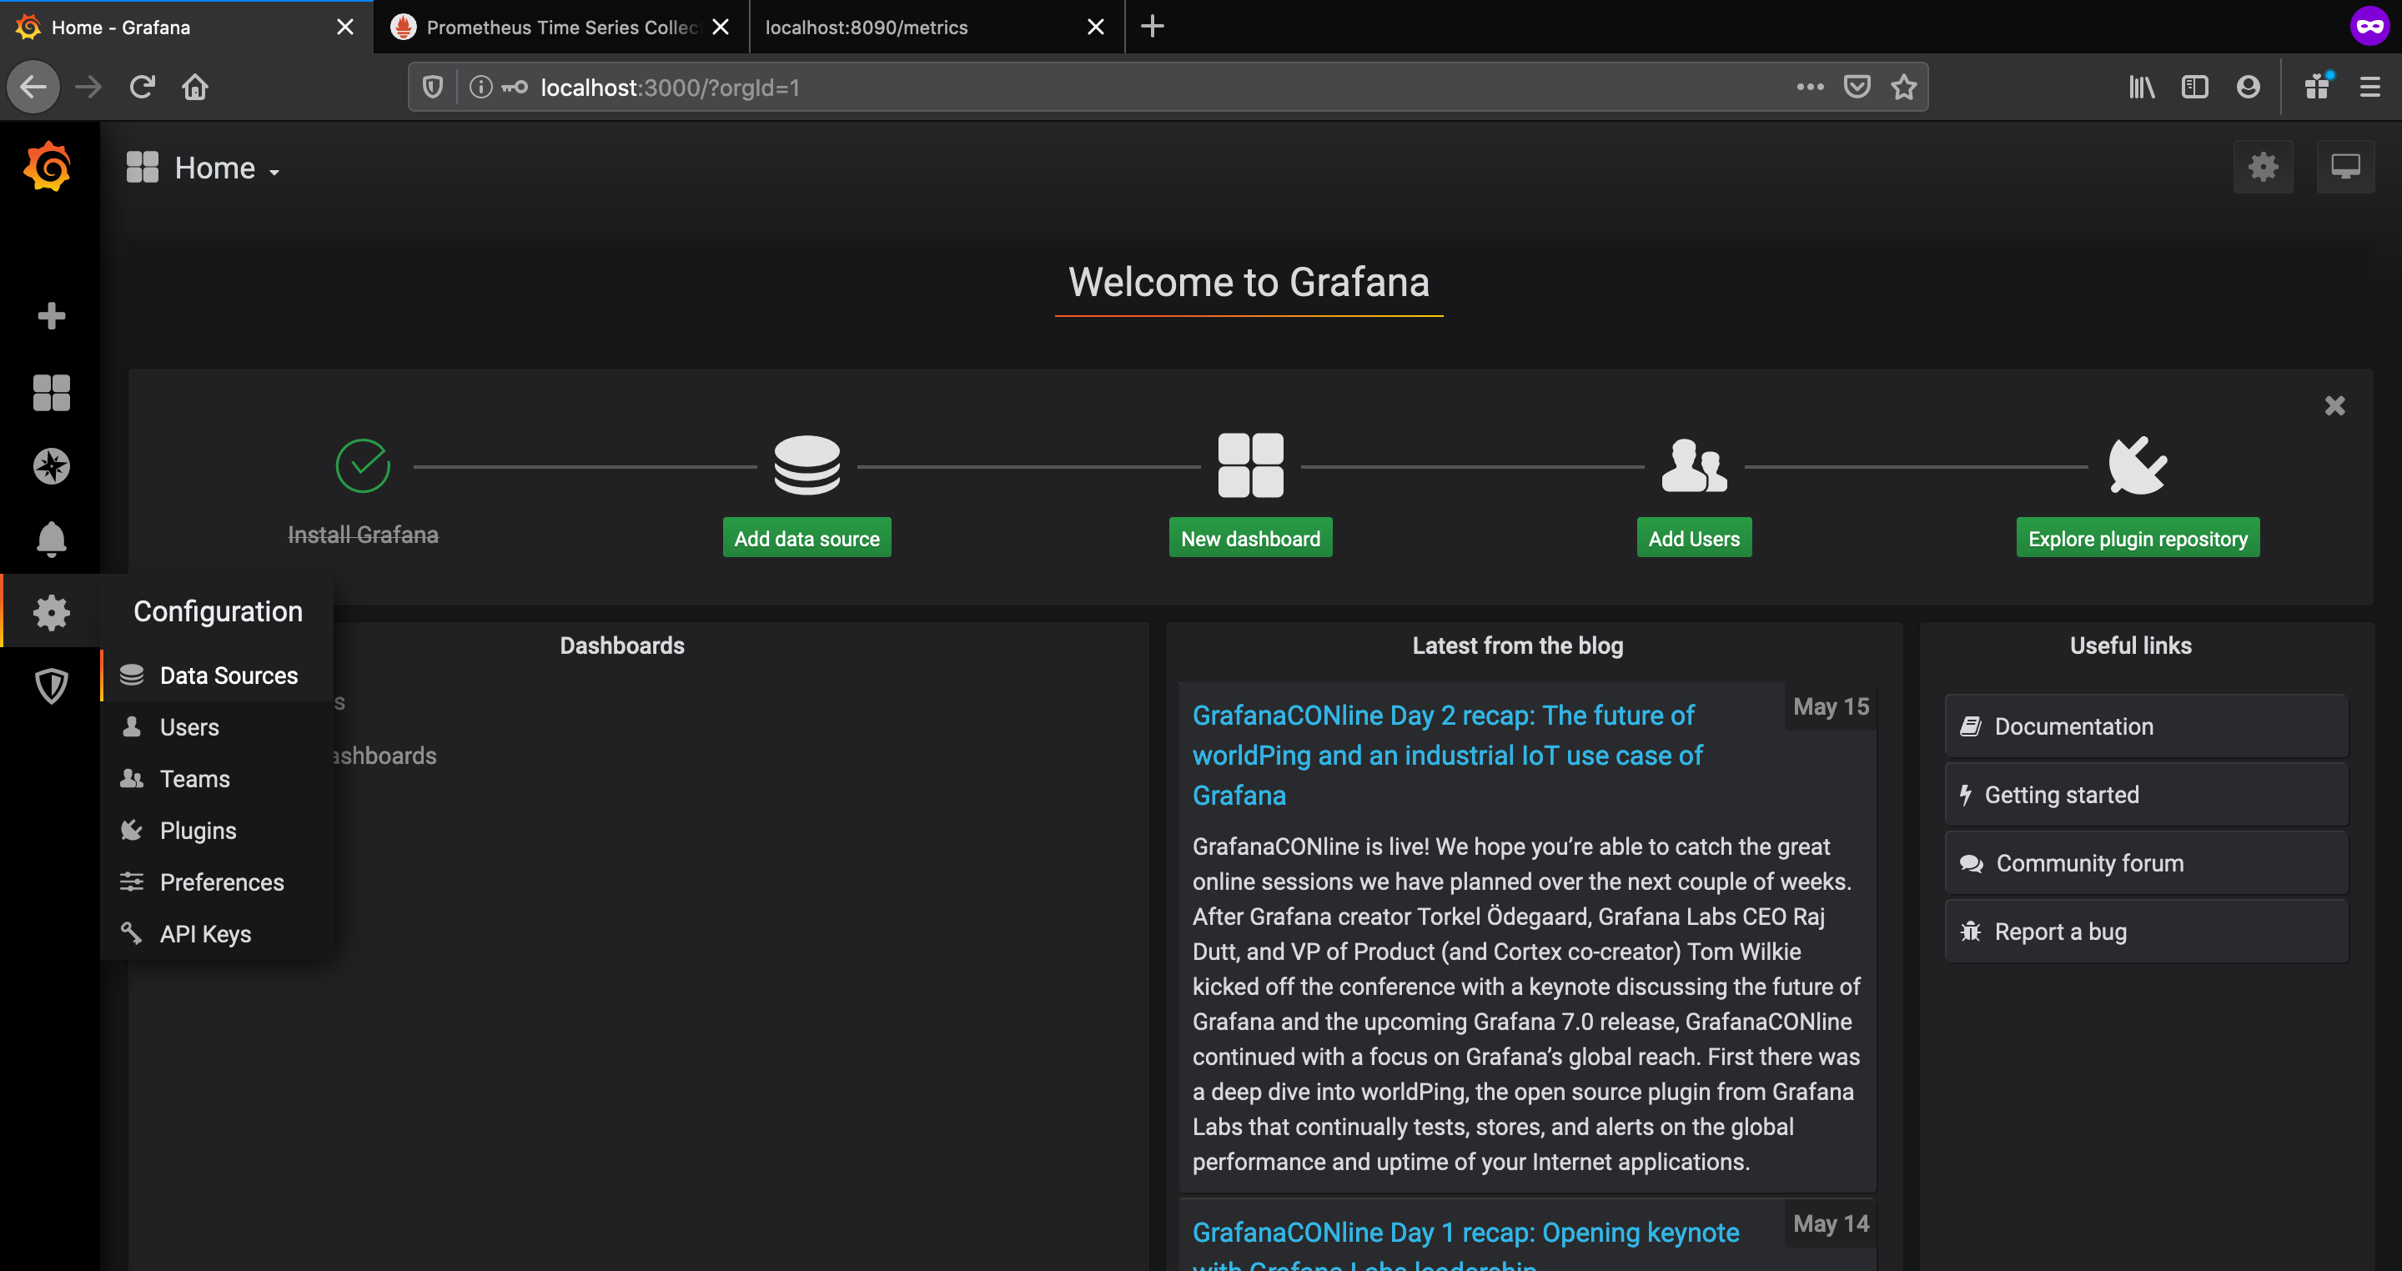
Task: Click the plugin plug icon
Action: tap(2137, 465)
